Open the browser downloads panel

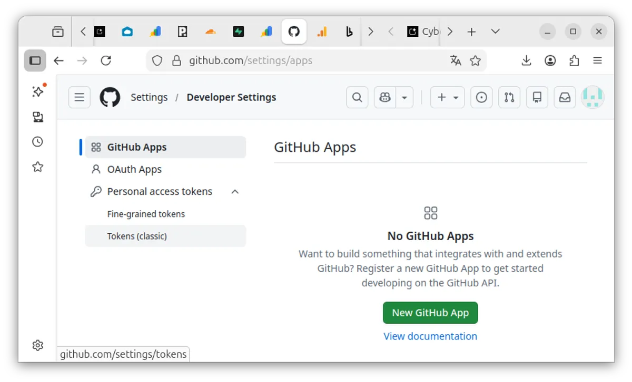[526, 60]
